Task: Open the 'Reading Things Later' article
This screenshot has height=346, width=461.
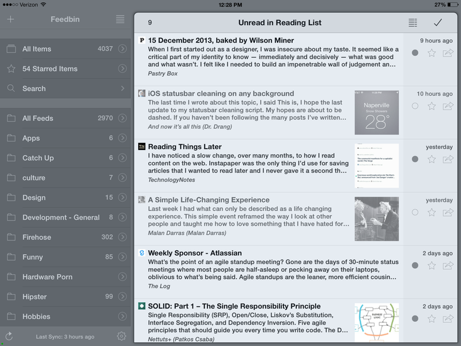Action: point(184,146)
